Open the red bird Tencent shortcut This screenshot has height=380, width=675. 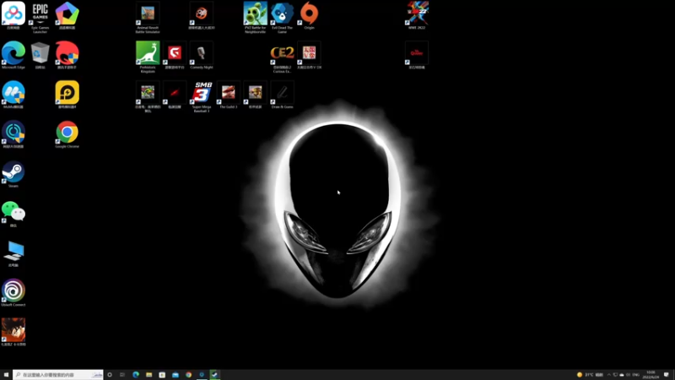point(67,55)
